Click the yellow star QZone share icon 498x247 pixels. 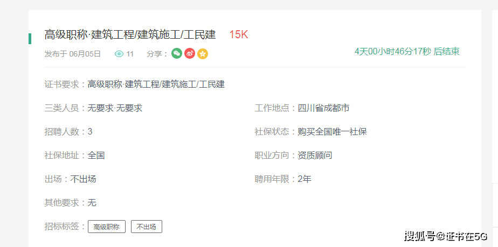click(x=203, y=53)
